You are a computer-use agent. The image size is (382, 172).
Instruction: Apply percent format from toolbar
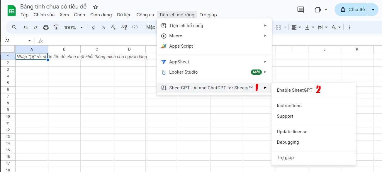point(103,27)
